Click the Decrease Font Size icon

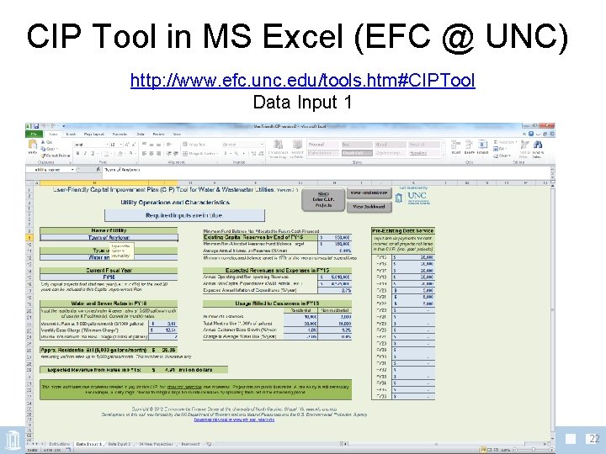coord(134,145)
